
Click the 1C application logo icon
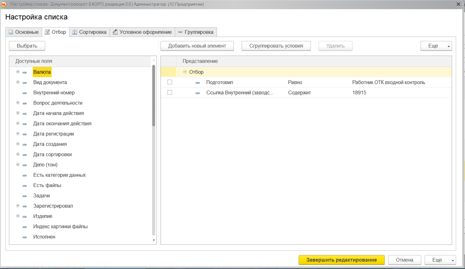pyautogui.click(x=4, y=4)
